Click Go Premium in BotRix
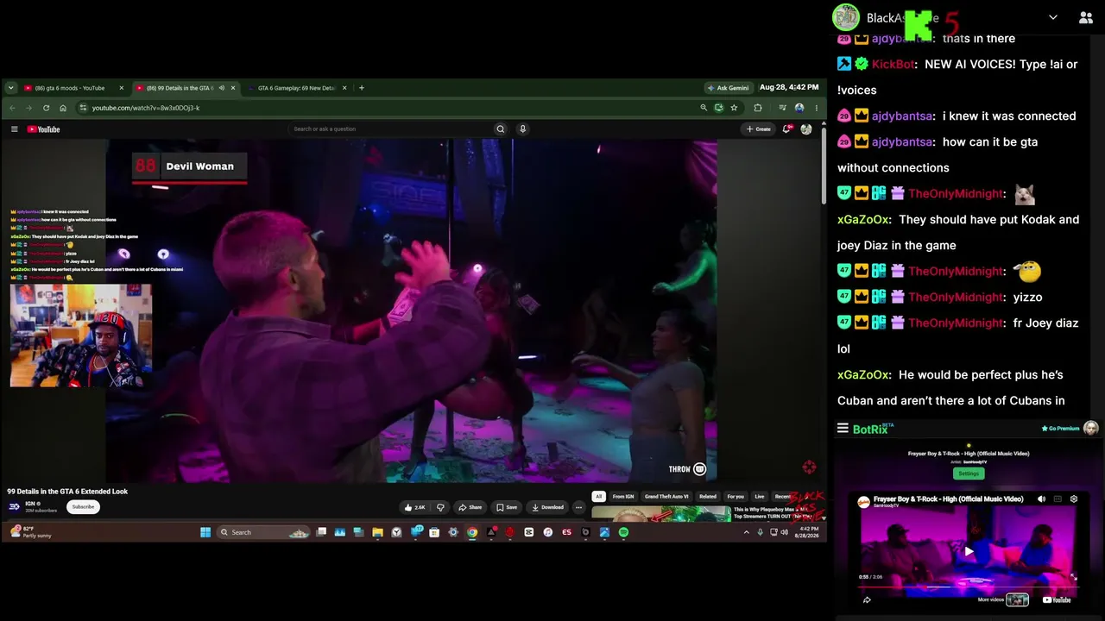The image size is (1105, 621). point(1060,429)
